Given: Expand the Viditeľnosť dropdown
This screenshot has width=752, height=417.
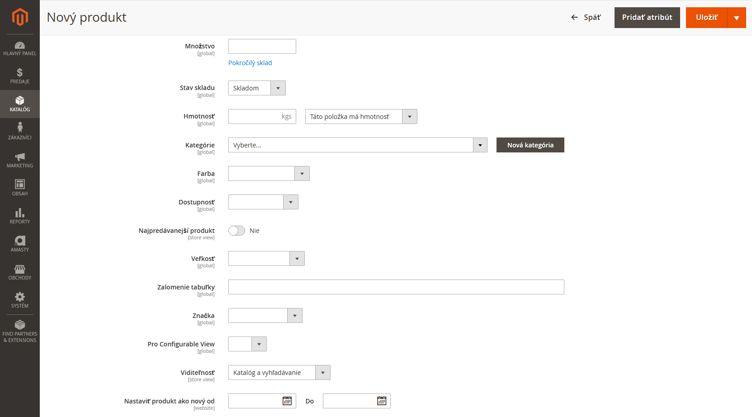Looking at the screenshot, I should tap(279, 373).
